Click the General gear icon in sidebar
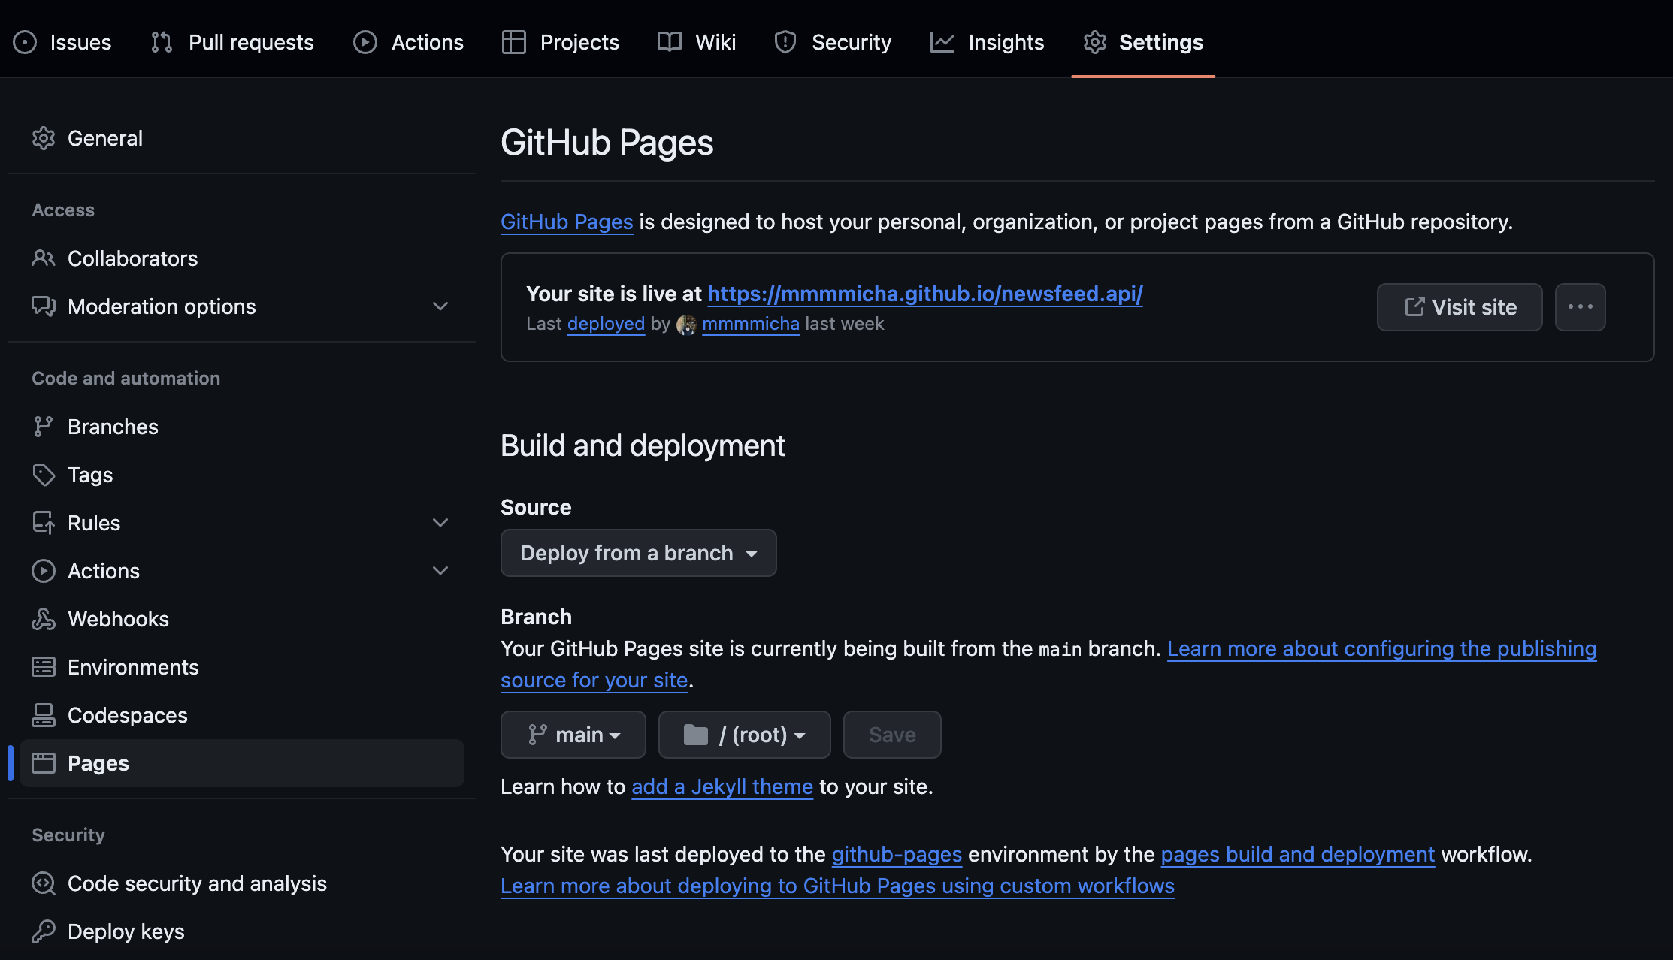This screenshot has height=960, width=1673. [44, 138]
